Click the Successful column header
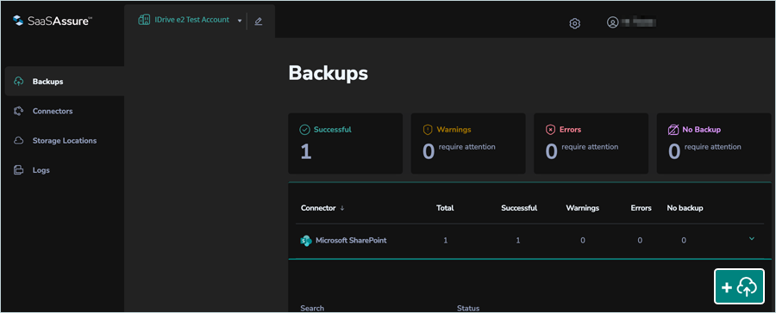776x313 pixels. click(x=519, y=208)
